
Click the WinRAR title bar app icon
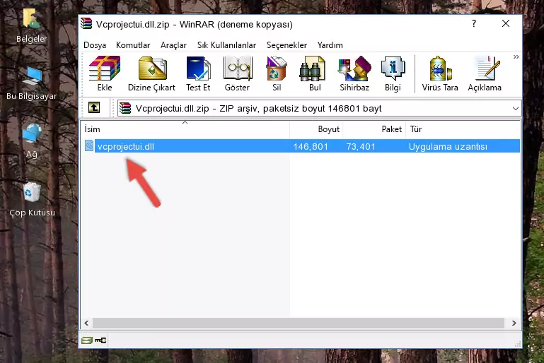[x=86, y=23]
